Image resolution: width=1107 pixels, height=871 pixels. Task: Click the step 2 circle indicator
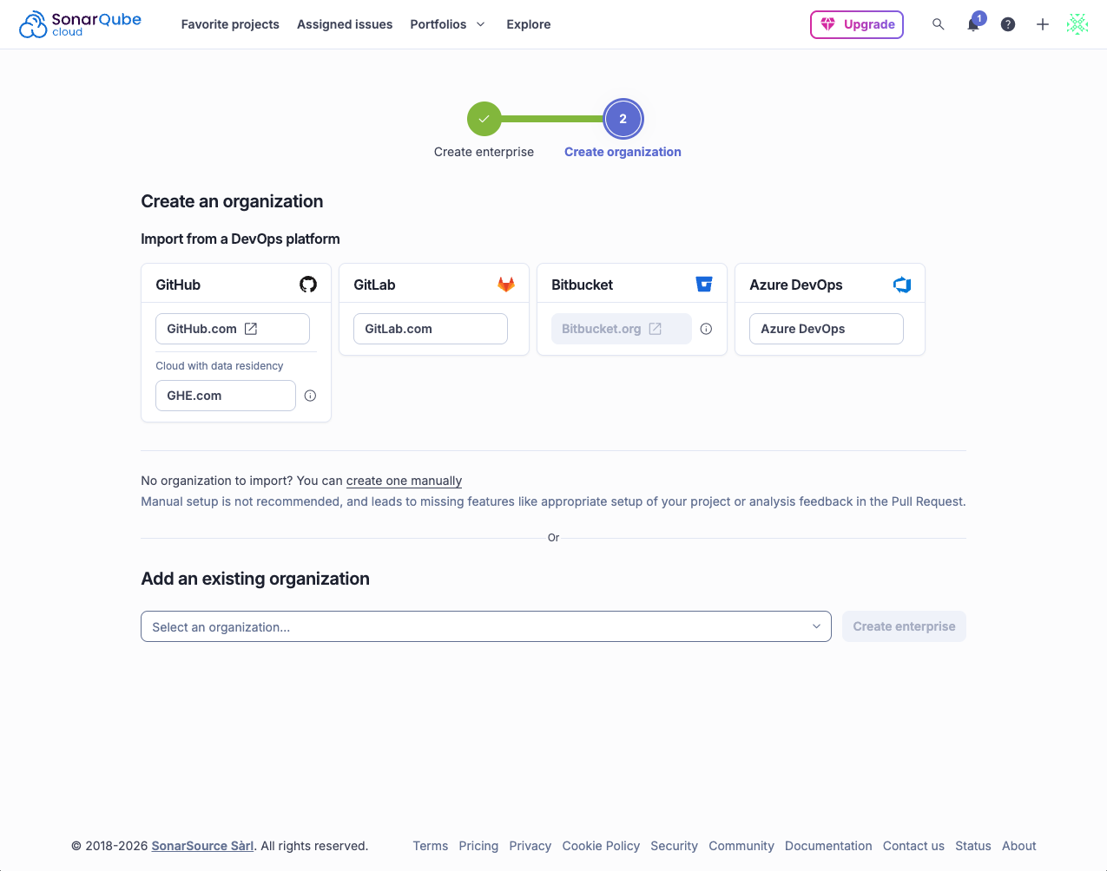623,119
